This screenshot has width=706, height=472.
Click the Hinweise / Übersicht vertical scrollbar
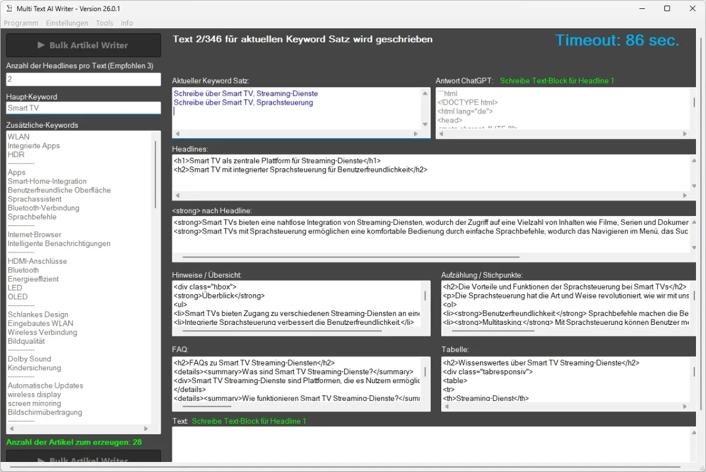[x=425, y=295]
